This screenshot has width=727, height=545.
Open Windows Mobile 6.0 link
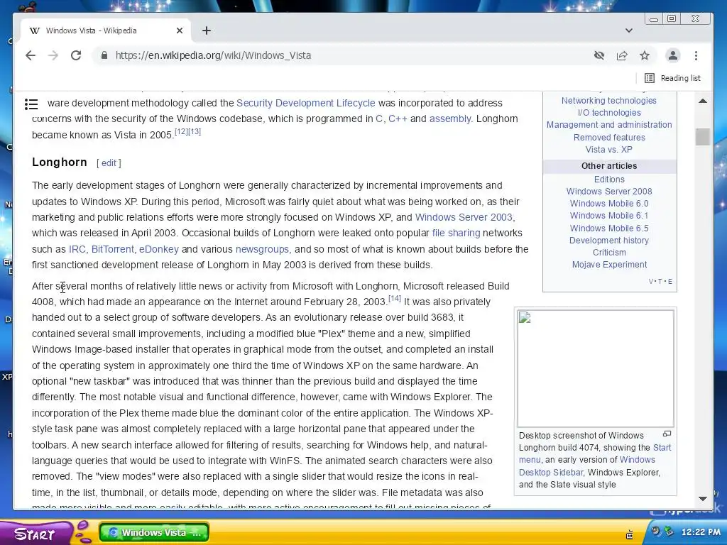608,204
